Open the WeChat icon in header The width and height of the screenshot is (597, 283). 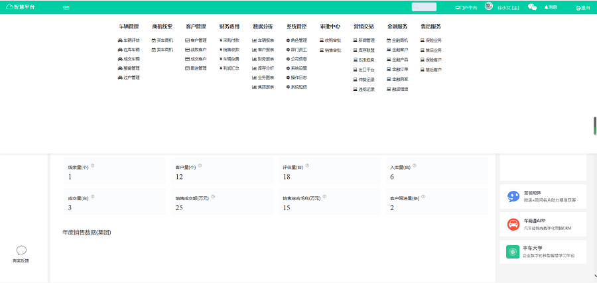[x=532, y=7]
